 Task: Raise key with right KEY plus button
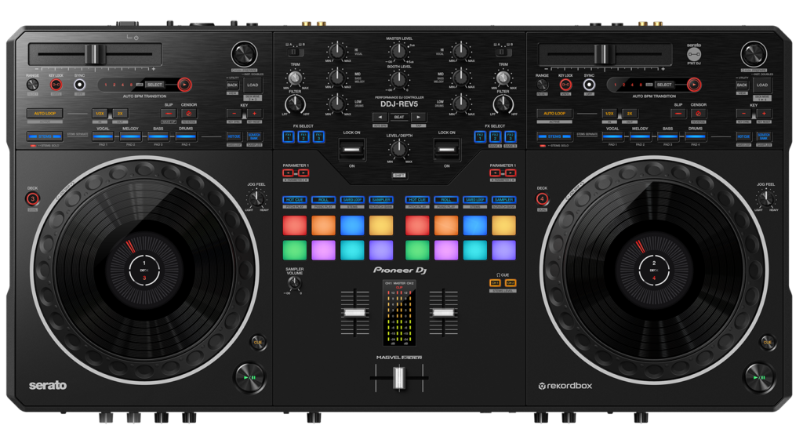764,114
